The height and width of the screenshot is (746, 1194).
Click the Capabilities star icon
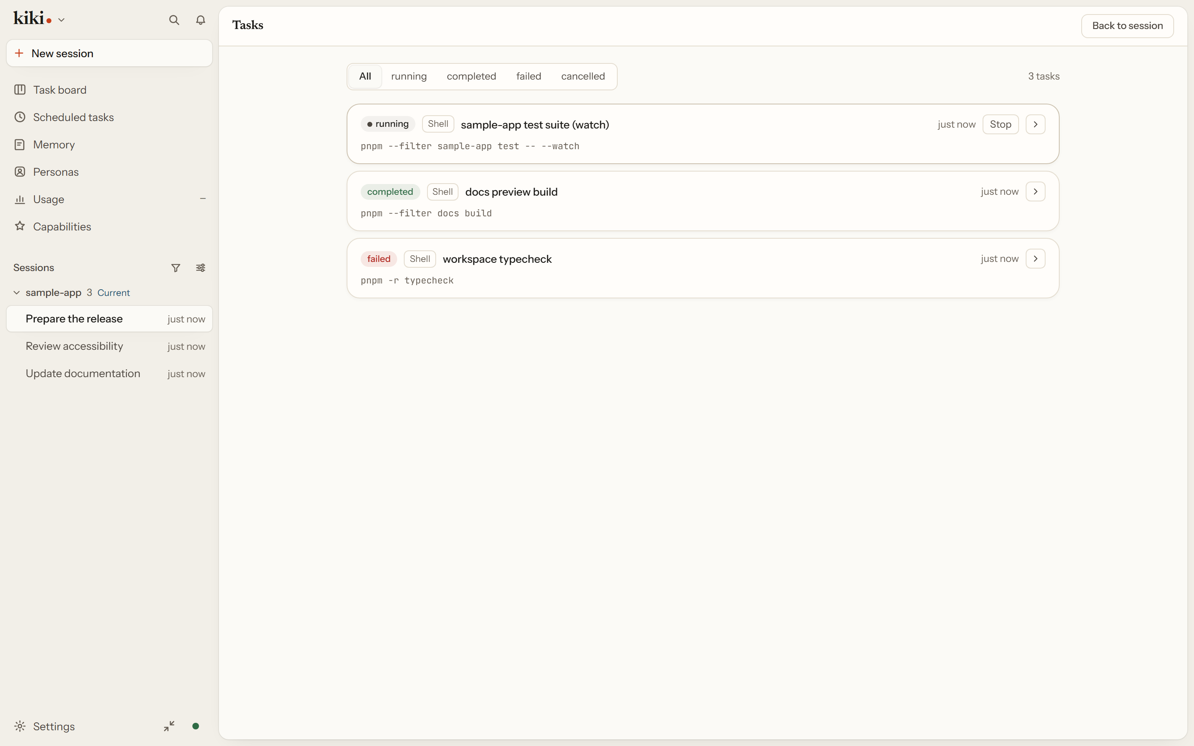click(x=20, y=226)
